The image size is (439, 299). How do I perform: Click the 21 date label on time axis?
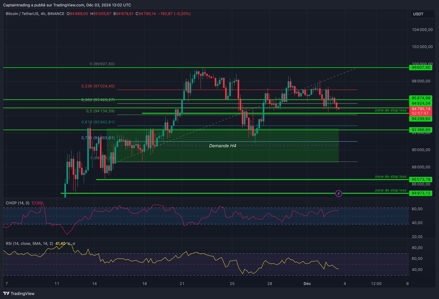click(x=182, y=283)
